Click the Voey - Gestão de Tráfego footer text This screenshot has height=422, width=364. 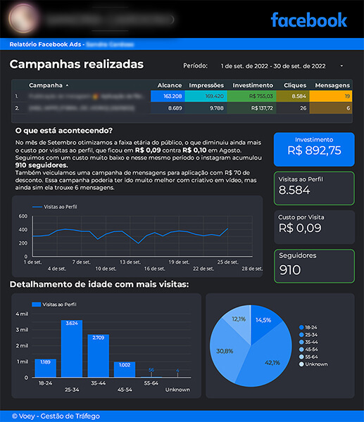point(56,416)
